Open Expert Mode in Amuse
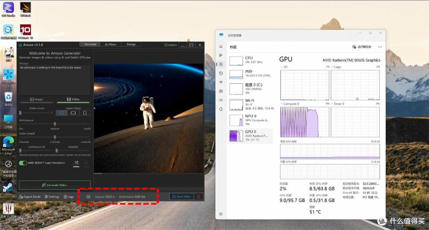 (x=30, y=197)
